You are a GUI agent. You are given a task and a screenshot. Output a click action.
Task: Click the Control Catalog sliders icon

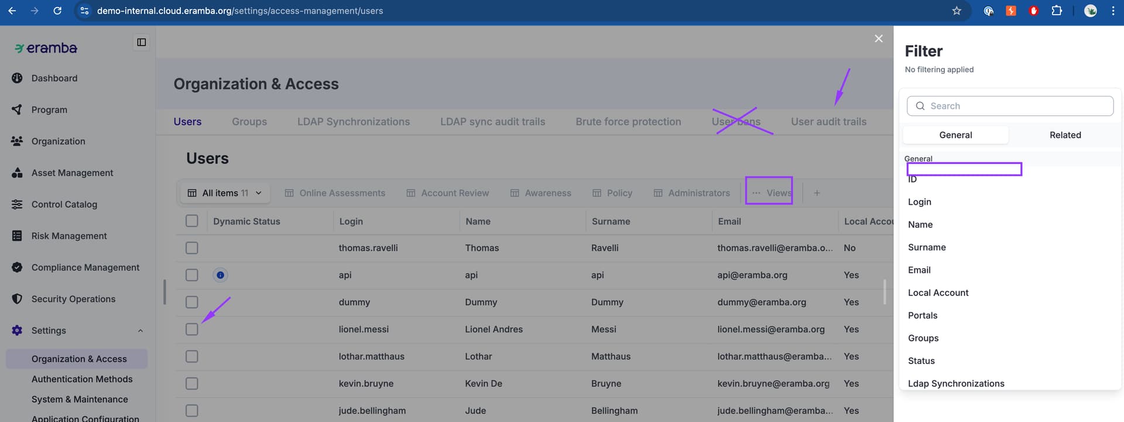click(x=17, y=204)
